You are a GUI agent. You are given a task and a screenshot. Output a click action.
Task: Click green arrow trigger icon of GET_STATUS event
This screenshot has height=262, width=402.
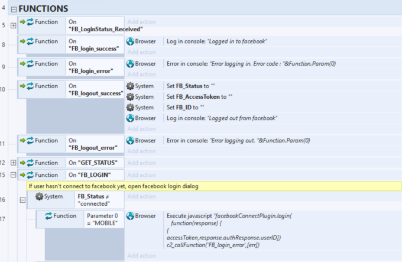[22, 163]
